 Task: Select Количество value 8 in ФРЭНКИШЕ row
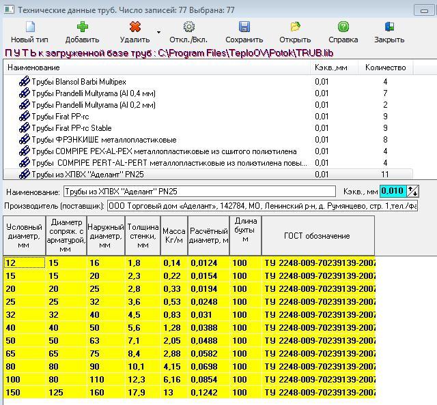[x=385, y=140]
